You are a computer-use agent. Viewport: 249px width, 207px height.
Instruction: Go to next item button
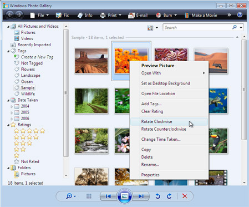coord(141,196)
